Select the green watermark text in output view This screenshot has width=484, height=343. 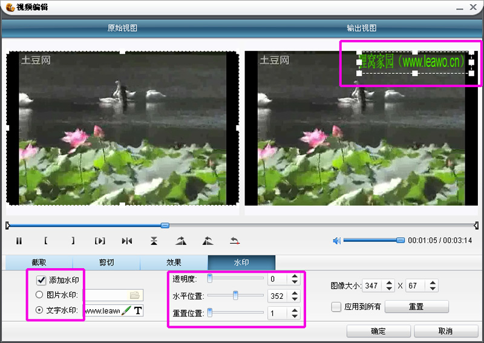coord(412,62)
